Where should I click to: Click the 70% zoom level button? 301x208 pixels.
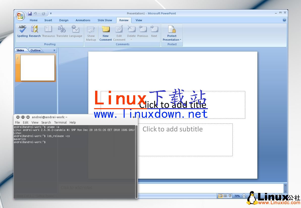(x=237, y=196)
